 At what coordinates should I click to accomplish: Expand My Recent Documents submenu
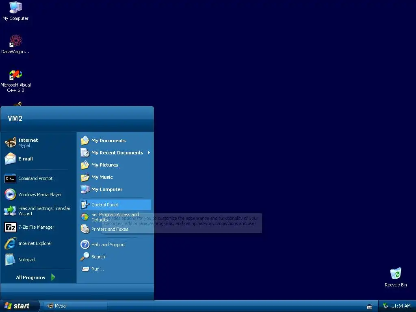[115, 153]
